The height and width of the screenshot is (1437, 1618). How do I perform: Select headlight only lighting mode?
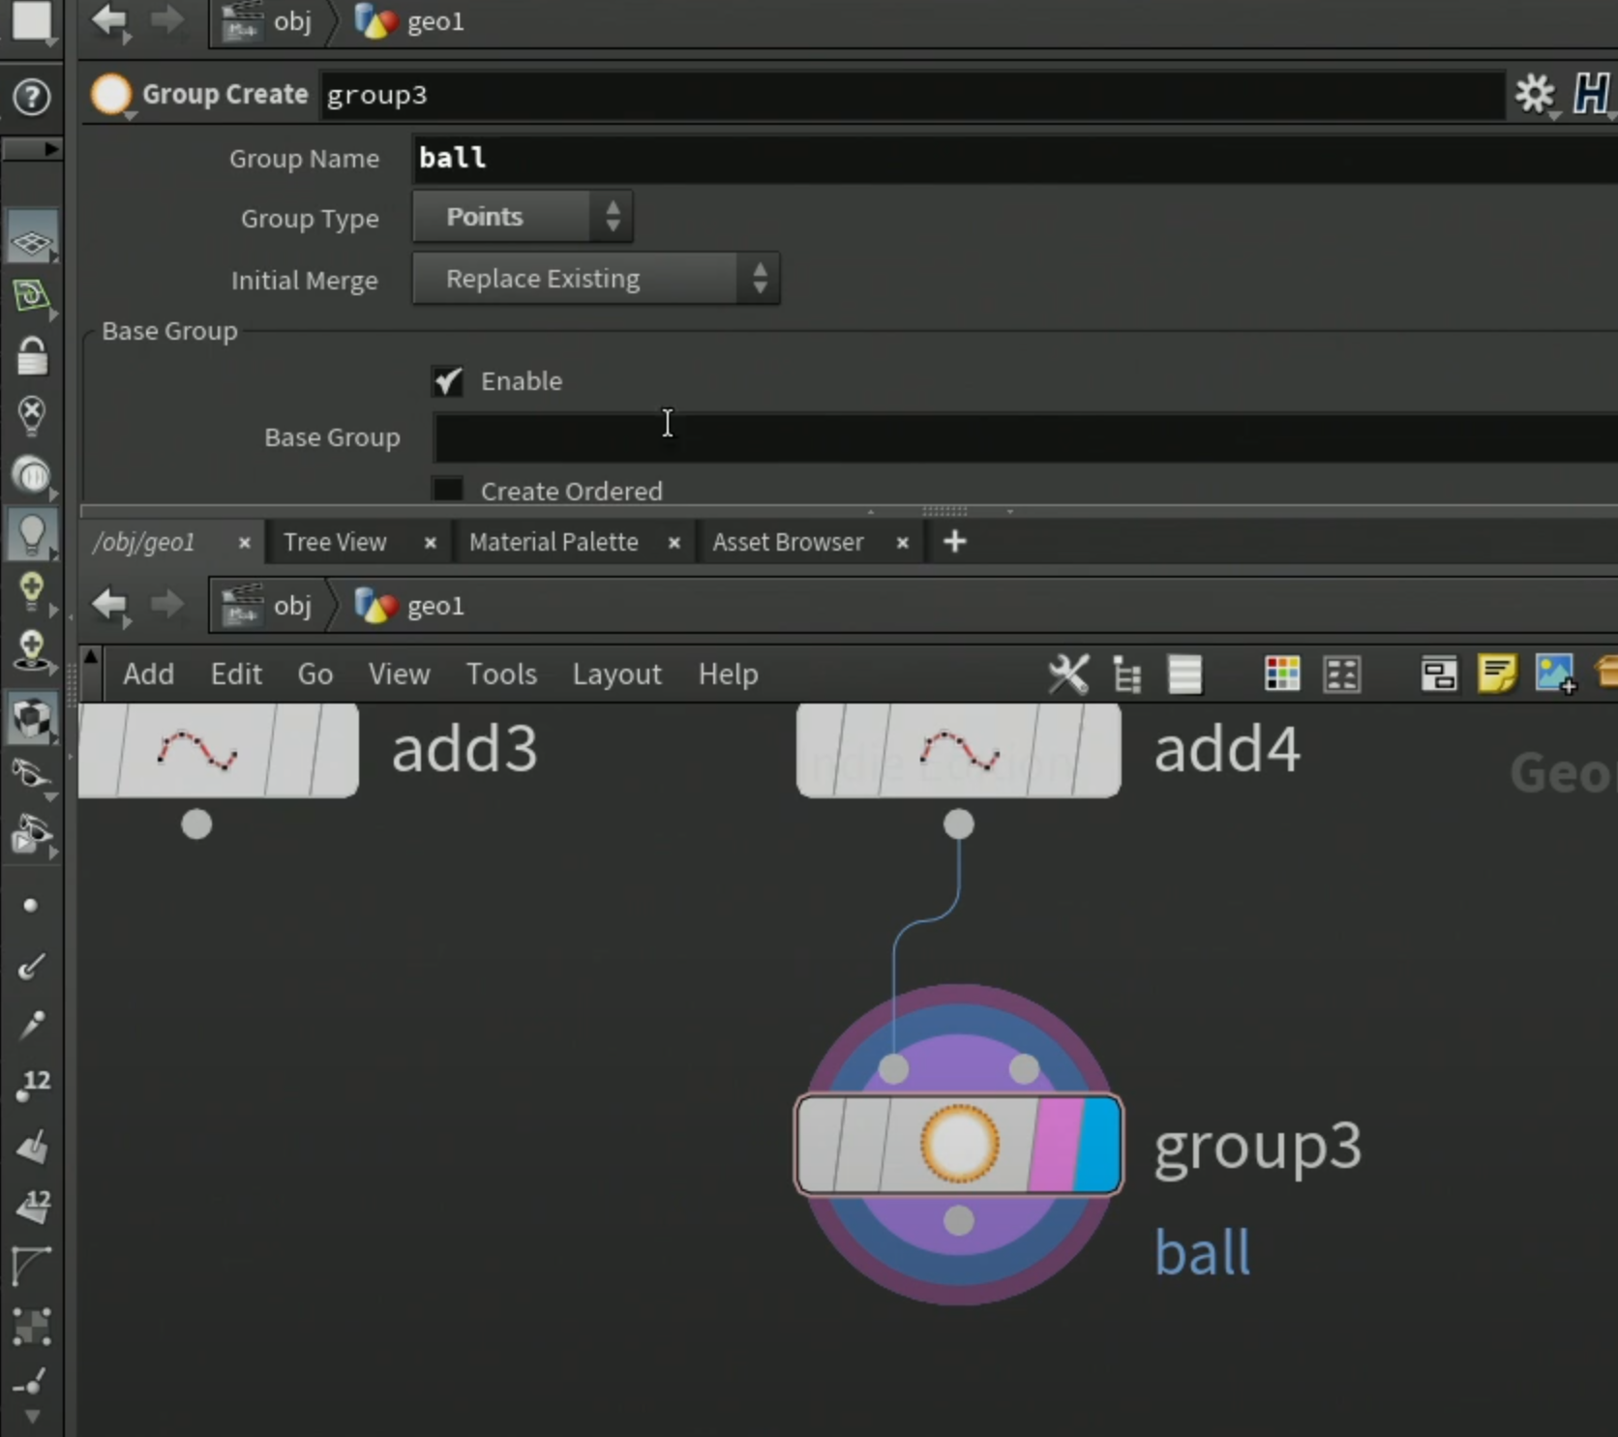point(31,474)
